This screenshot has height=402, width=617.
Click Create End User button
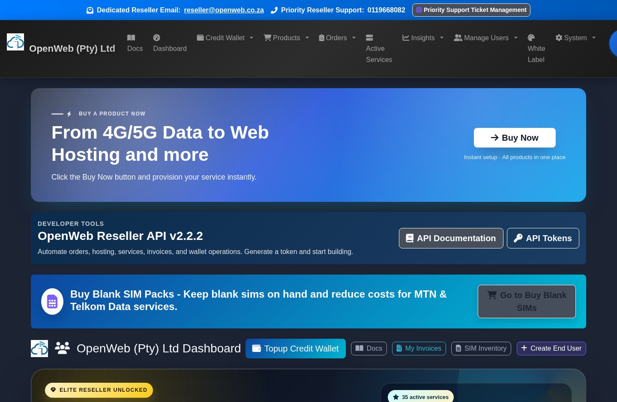551,349
